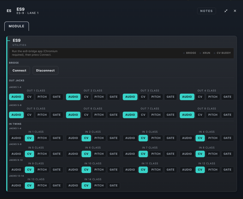Choose PITCH for IN 6 class
Image resolution: width=243 pixels, height=199 pixels.
pos(99,154)
